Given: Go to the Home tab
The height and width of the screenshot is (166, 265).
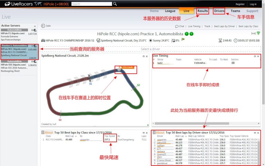Looking at the screenshot, I should (x=154, y=11).
